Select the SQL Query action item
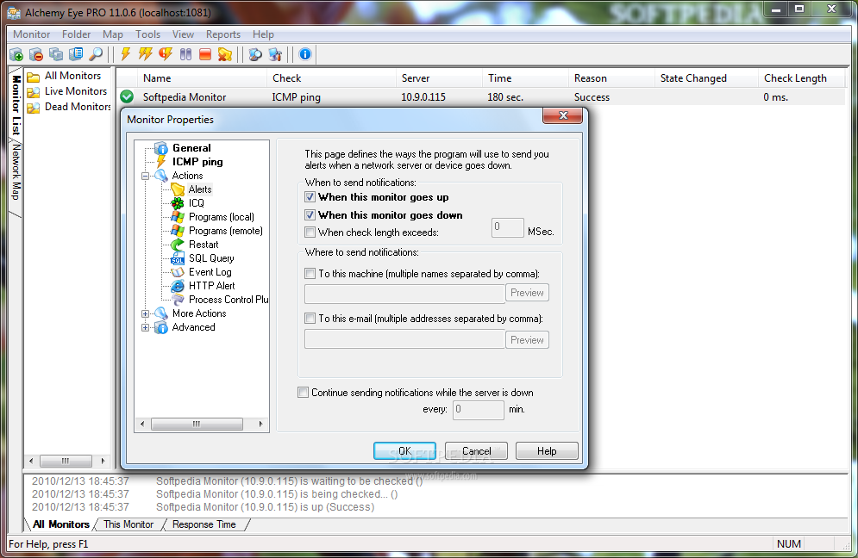The height and width of the screenshot is (558, 858). (x=211, y=258)
